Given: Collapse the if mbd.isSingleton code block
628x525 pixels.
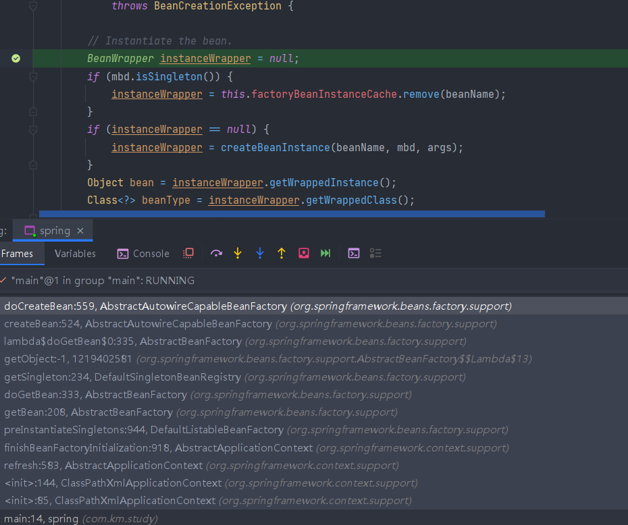Looking at the screenshot, I should click(34, 76).
